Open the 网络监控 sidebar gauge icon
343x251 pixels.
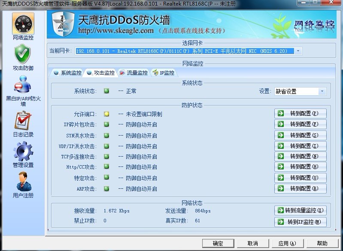tap(23, 24)
